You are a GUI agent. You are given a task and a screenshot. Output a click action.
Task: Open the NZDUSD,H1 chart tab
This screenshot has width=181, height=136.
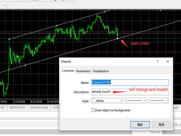click(17, 107)
